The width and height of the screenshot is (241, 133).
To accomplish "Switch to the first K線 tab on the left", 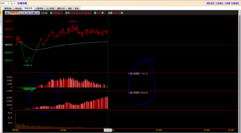I will [8, 8].
